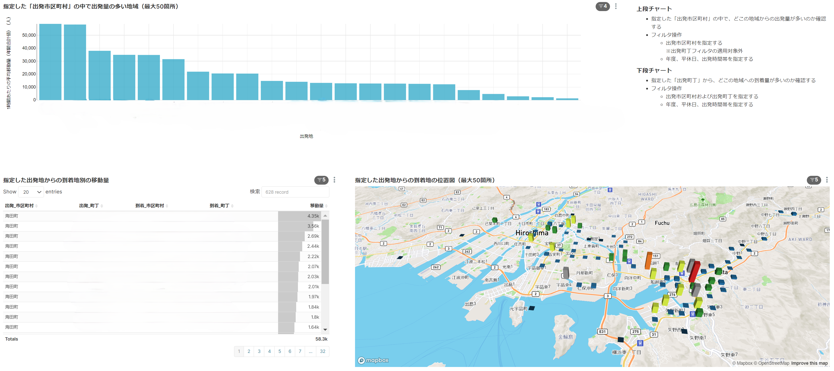This screenshot has width=834, height=371.
Task: Click the Mapbox logo on the map
Action: [373, 360]
